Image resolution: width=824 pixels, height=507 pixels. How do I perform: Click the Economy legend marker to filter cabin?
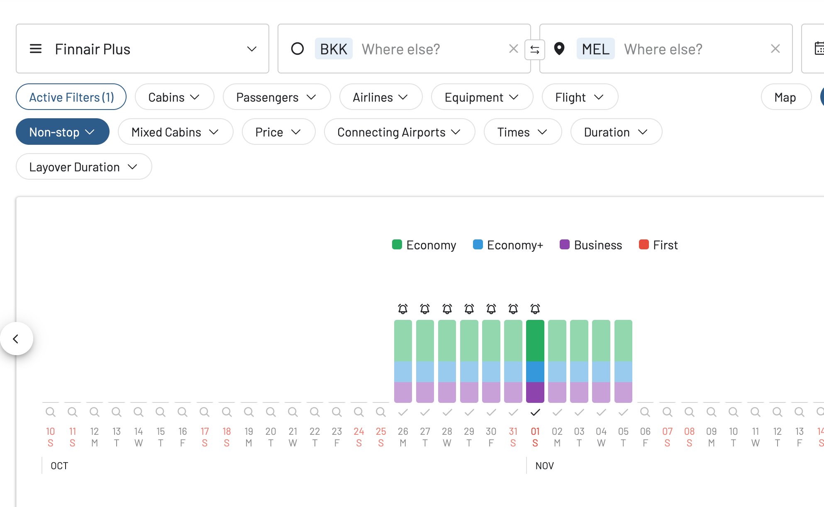(x=396, y=245)
